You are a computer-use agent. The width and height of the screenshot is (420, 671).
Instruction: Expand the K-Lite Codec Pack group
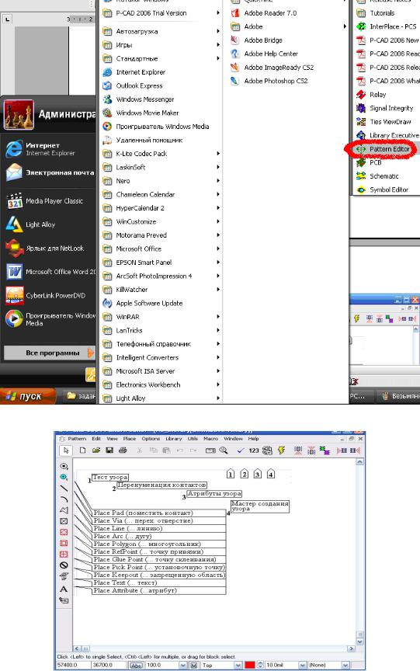161,154
